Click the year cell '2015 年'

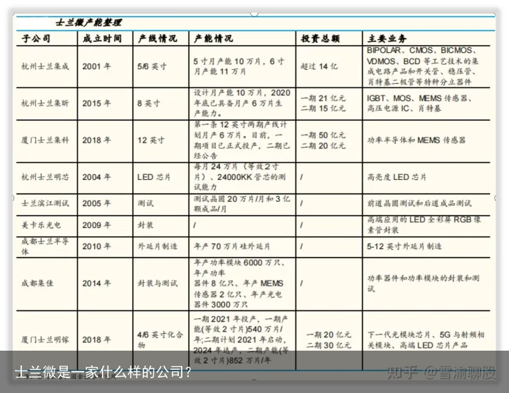pos(96,103)
